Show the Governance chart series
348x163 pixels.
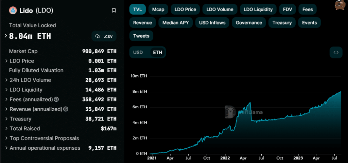249,23
